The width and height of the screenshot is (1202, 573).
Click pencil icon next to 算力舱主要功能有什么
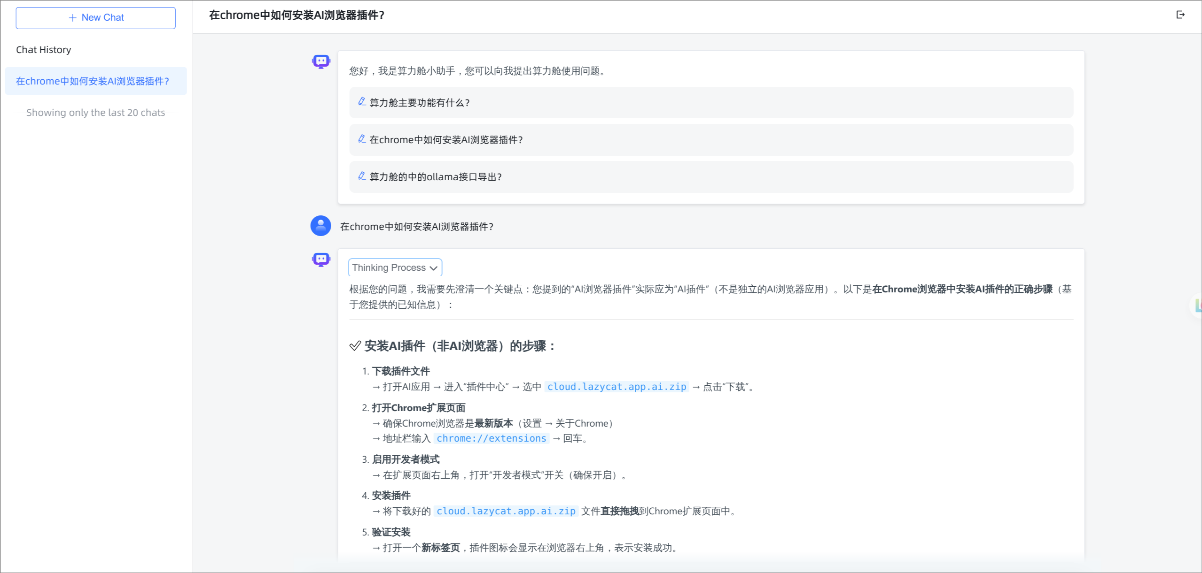pos(362,101)
